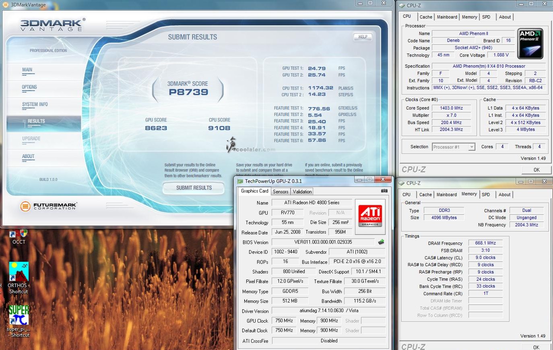
Task: Open the Cache tab in lower CPU-Z window
Action: (x=425, y=195)
